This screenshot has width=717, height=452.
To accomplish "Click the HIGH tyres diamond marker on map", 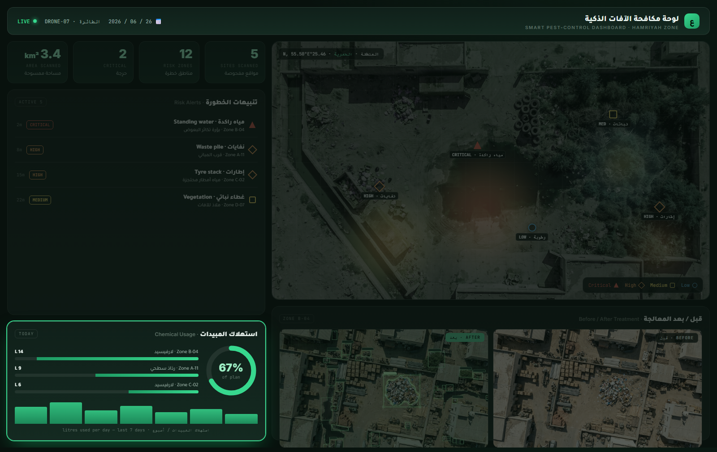I will [659, 207].
